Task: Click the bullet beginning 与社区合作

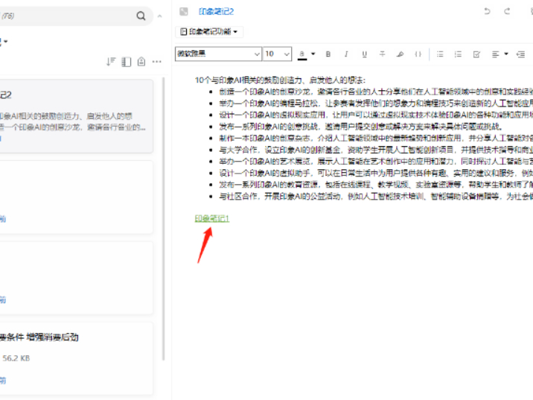Action: [x=376, y=196]
